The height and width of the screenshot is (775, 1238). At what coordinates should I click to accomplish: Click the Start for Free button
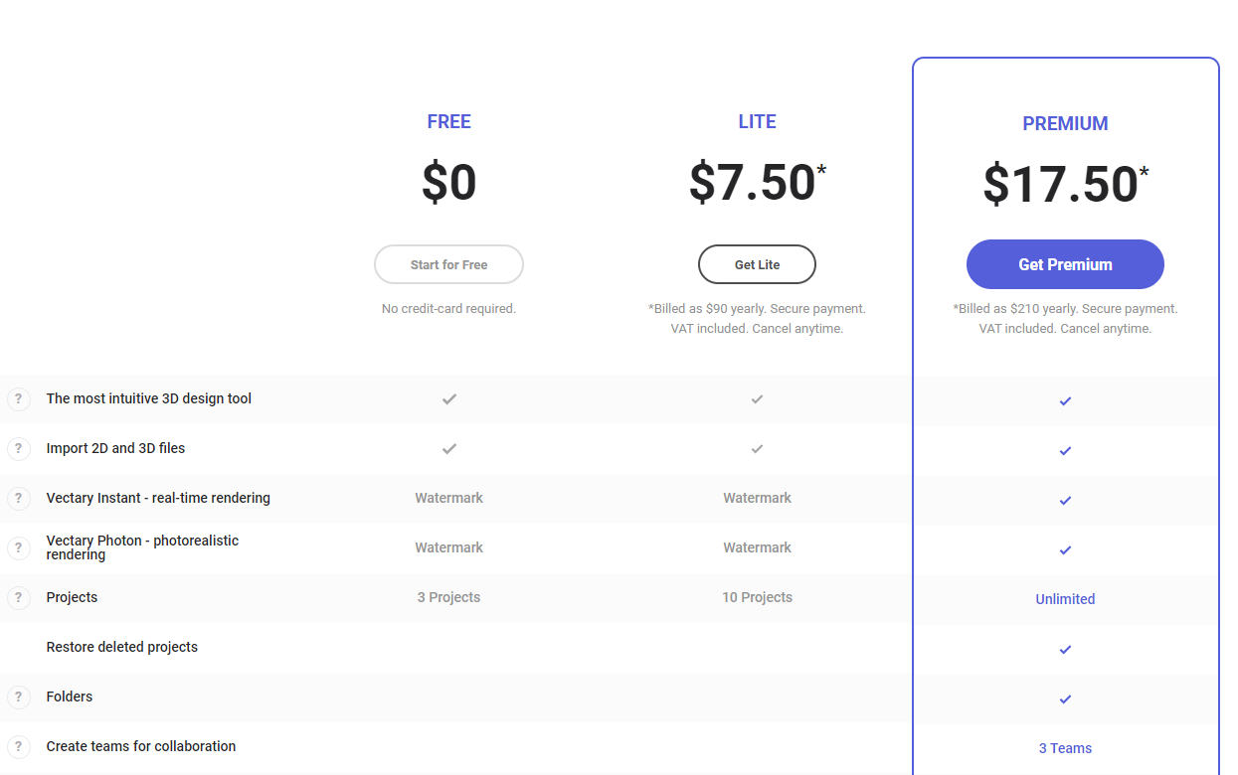pos(448,264)
